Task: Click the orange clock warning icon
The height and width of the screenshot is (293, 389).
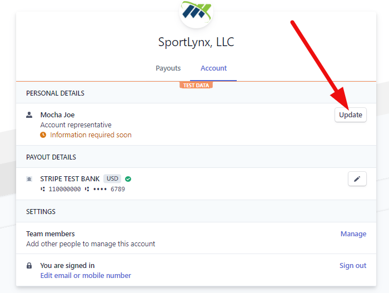Action: 43,135
